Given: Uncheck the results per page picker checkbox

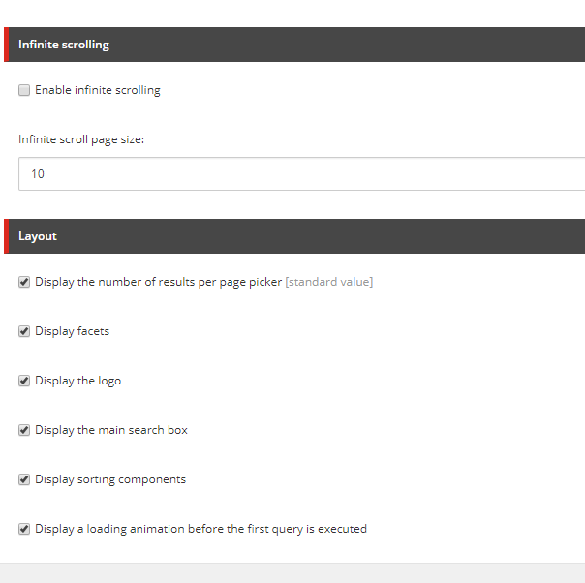Looking at the screenshot, I should tap(24, 283).
